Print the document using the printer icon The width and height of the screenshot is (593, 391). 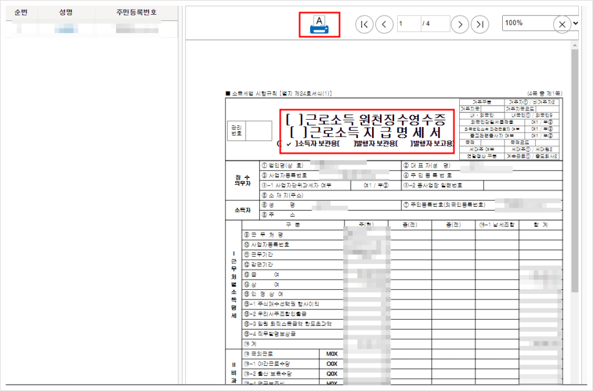click(x=319, y=23)
